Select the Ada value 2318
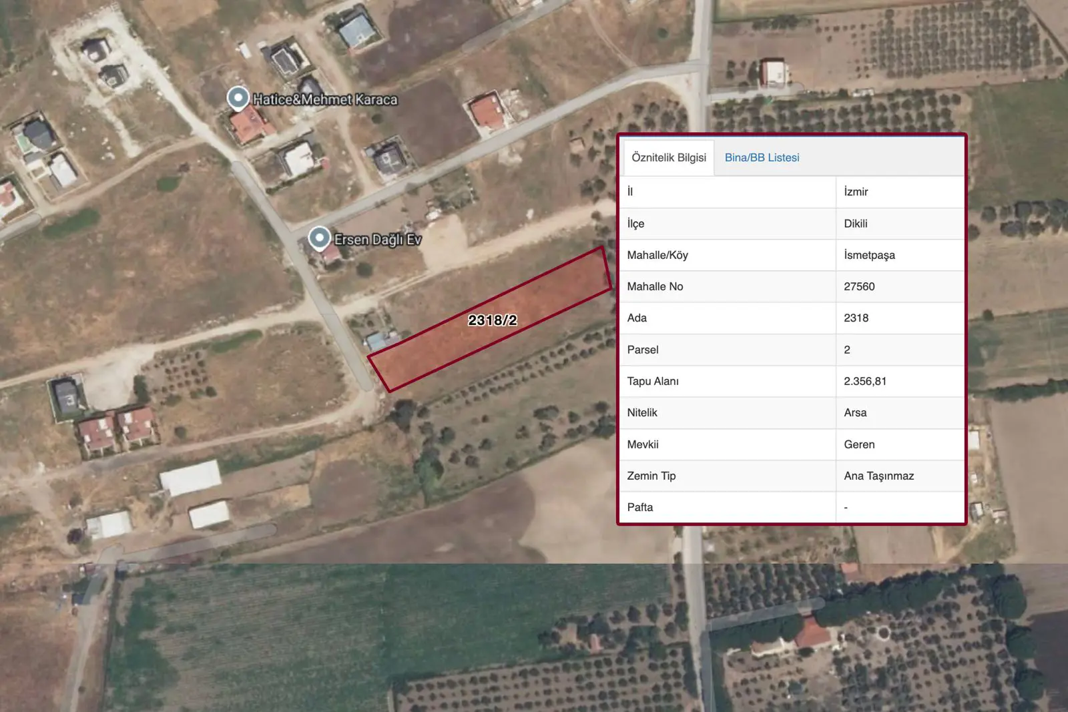1068x712 pixels. pyautogui.click(x=856, y=318)
